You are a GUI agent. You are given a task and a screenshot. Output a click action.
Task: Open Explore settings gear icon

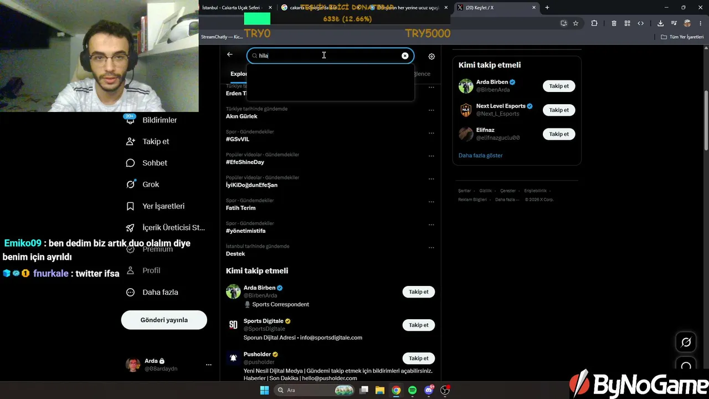coord(431,57)
